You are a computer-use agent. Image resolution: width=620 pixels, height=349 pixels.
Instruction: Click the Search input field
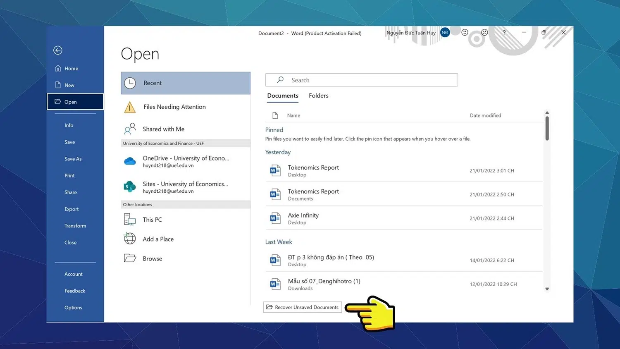click(362, 80)
